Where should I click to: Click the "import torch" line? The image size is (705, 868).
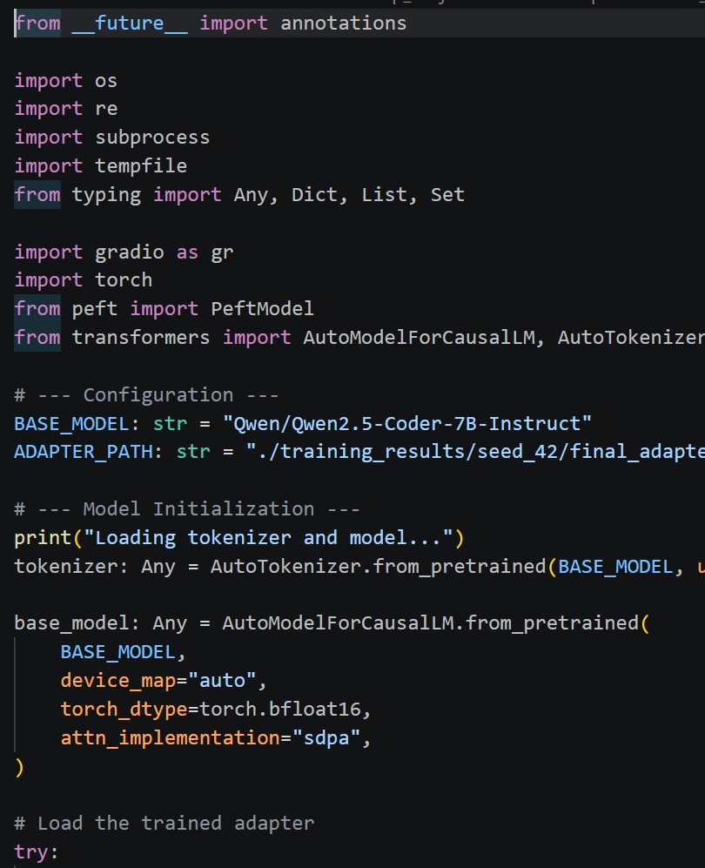click(83, 280)
